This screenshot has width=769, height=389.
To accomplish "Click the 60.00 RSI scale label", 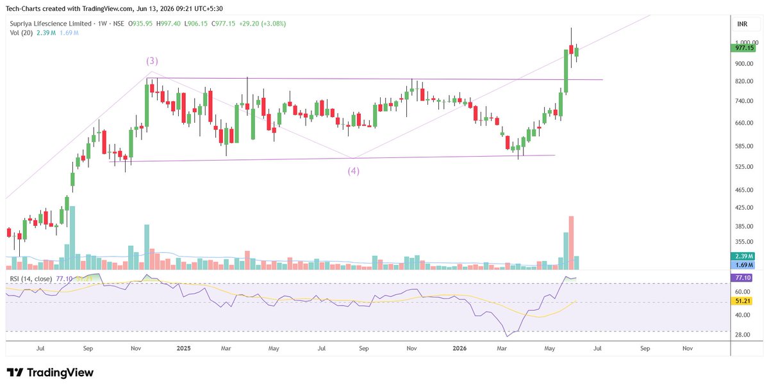I will pos(742,291).
